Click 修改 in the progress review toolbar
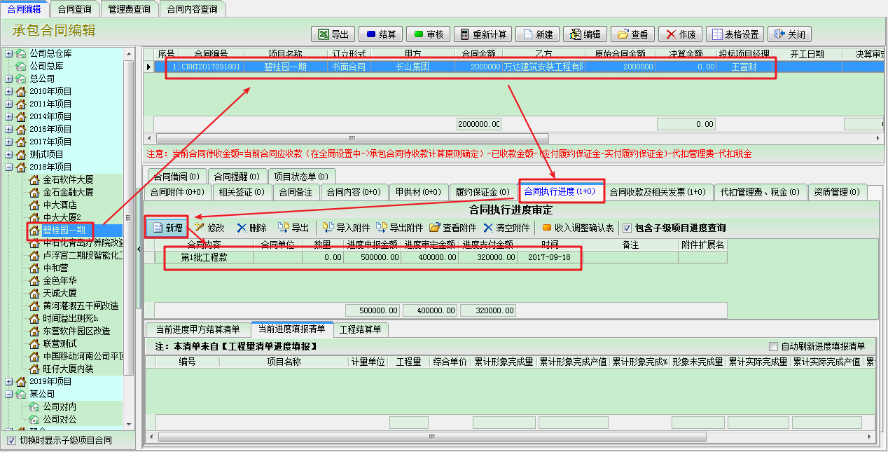Image resolution: width=888 pixels, height=452 pixels. [209, 228]
